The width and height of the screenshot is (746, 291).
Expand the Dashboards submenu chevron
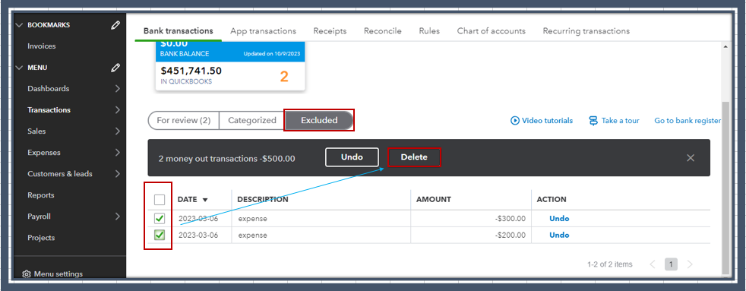click(118, 89)
